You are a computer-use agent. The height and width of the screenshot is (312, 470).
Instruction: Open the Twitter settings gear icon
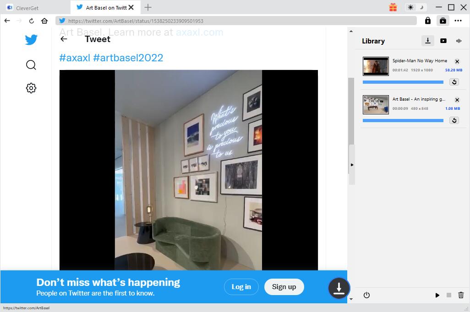[31, 88]
